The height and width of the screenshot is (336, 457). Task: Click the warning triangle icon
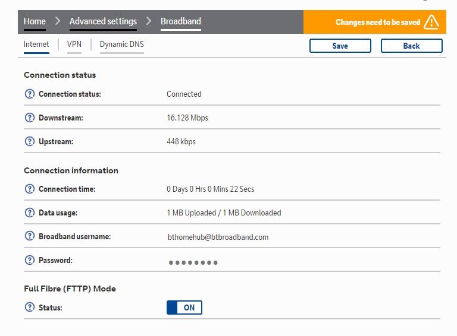click(x=431, y=22)
